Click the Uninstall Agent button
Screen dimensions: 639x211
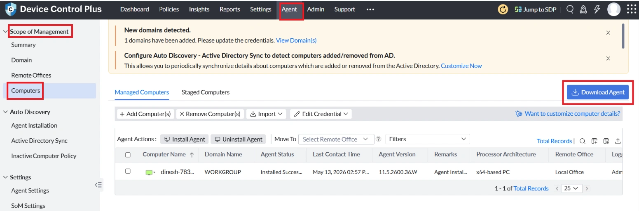(238, 139)
